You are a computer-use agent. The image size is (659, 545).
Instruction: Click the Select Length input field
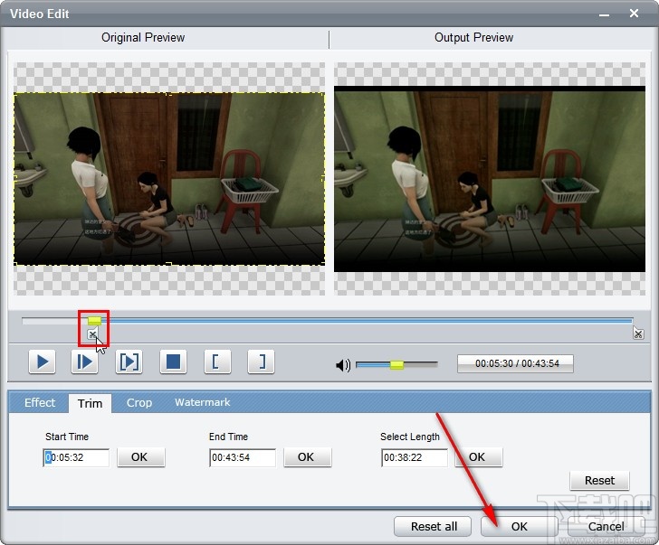pos(415,457)
